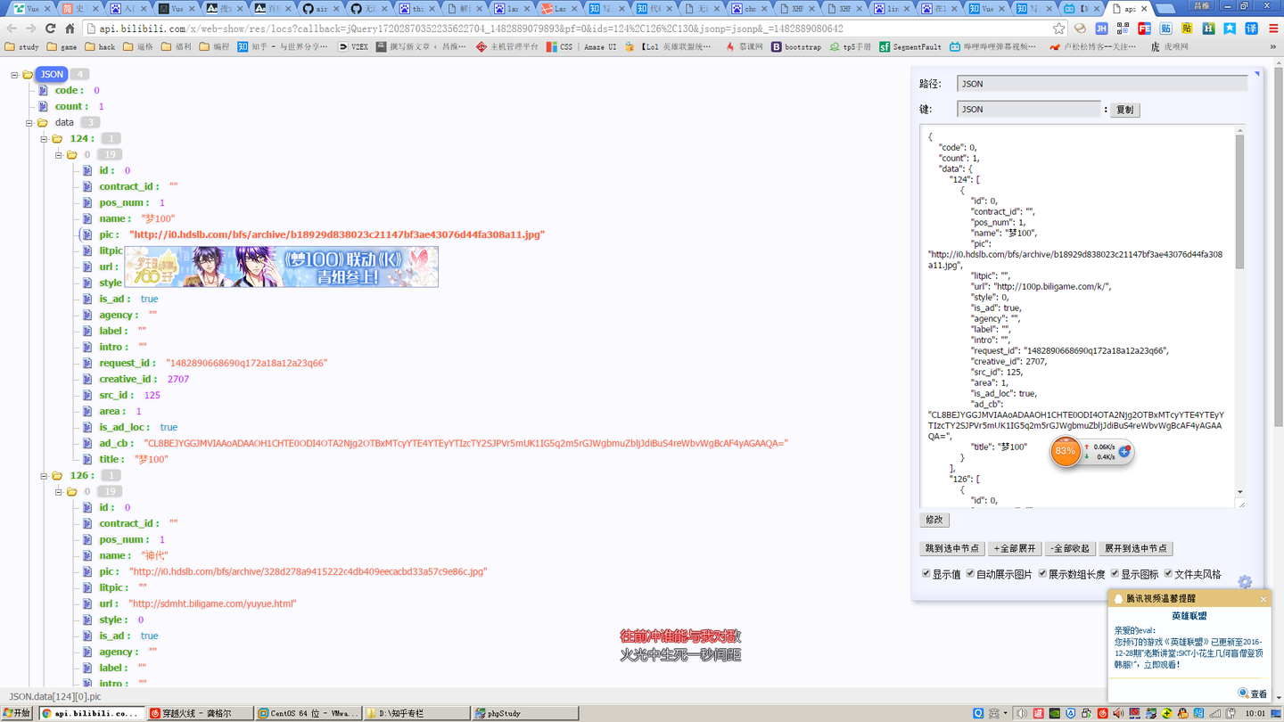Open JSON viewer settings gear icon
The height and width of the screenshot is (722, 1284).
pos(1245,582)
